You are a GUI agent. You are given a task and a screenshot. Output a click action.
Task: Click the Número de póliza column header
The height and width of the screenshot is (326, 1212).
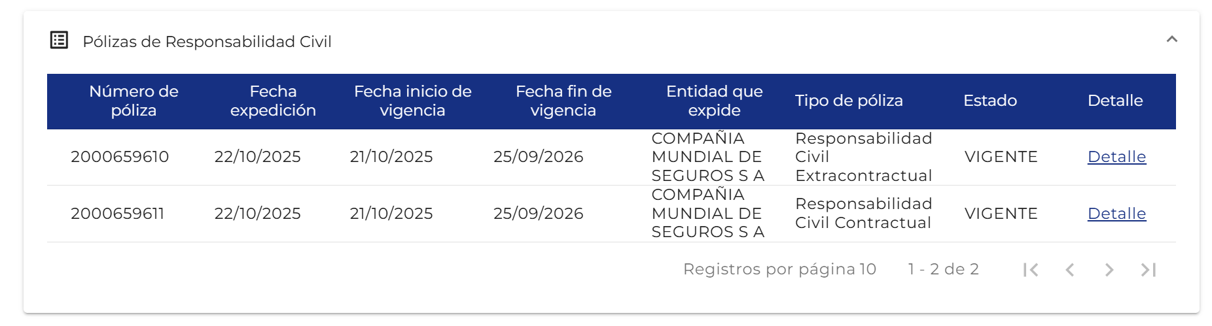pyautogui.click(x=134, y=101)
